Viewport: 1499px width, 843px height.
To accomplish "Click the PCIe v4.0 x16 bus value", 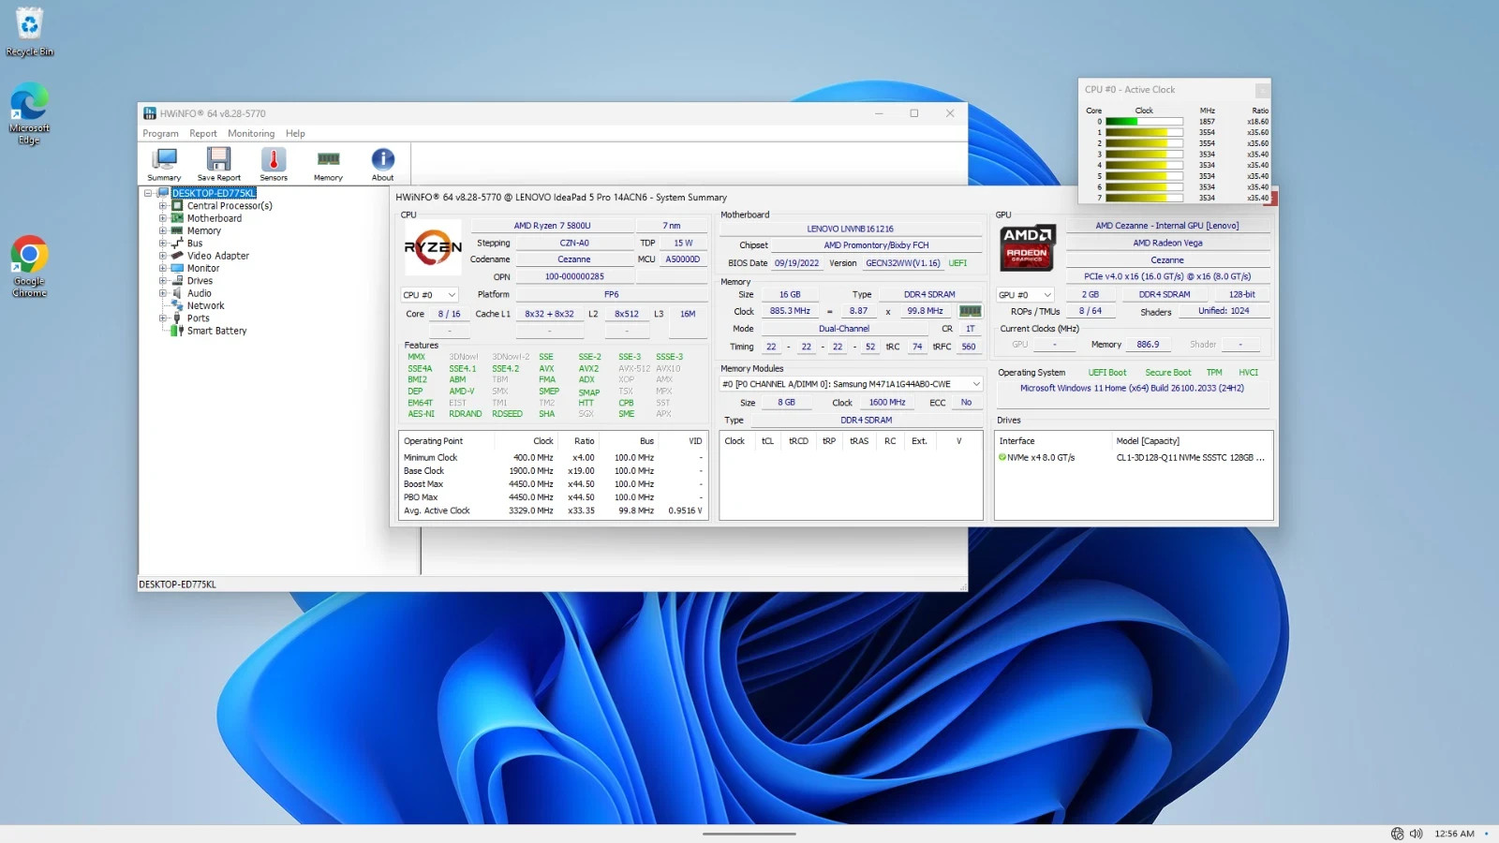I will (1167, 277).
